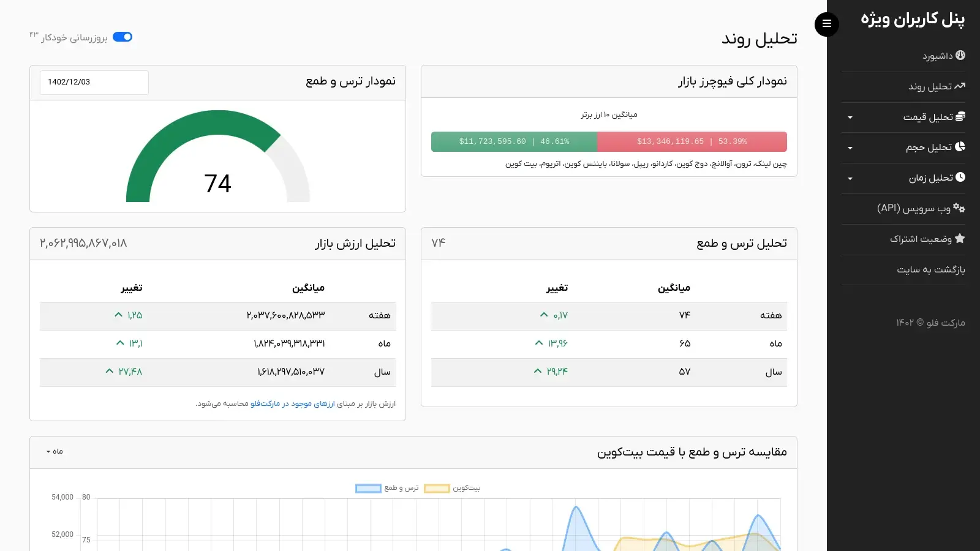The image size is (980, 551).
Task: Follow the ارزهای موجود در مارکت‌فلو link
Action: (x=293, y=404)
